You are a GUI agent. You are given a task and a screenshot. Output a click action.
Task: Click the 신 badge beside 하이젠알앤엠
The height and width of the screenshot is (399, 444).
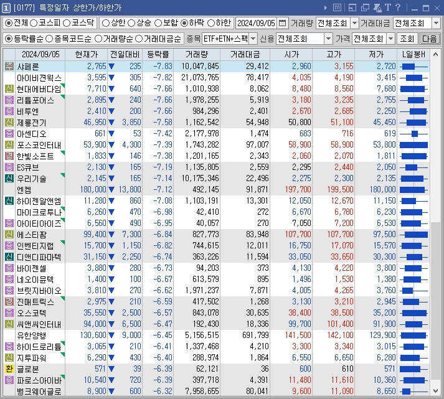pyautogui.click(x=9, y=201)
